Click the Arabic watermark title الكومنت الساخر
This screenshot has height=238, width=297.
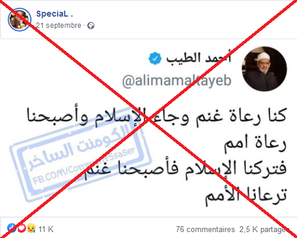point(78,147)
